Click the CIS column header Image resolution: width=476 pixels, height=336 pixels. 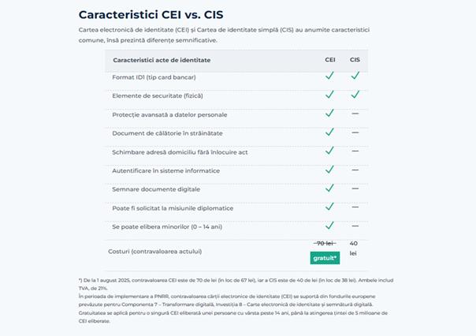point(355,59)
